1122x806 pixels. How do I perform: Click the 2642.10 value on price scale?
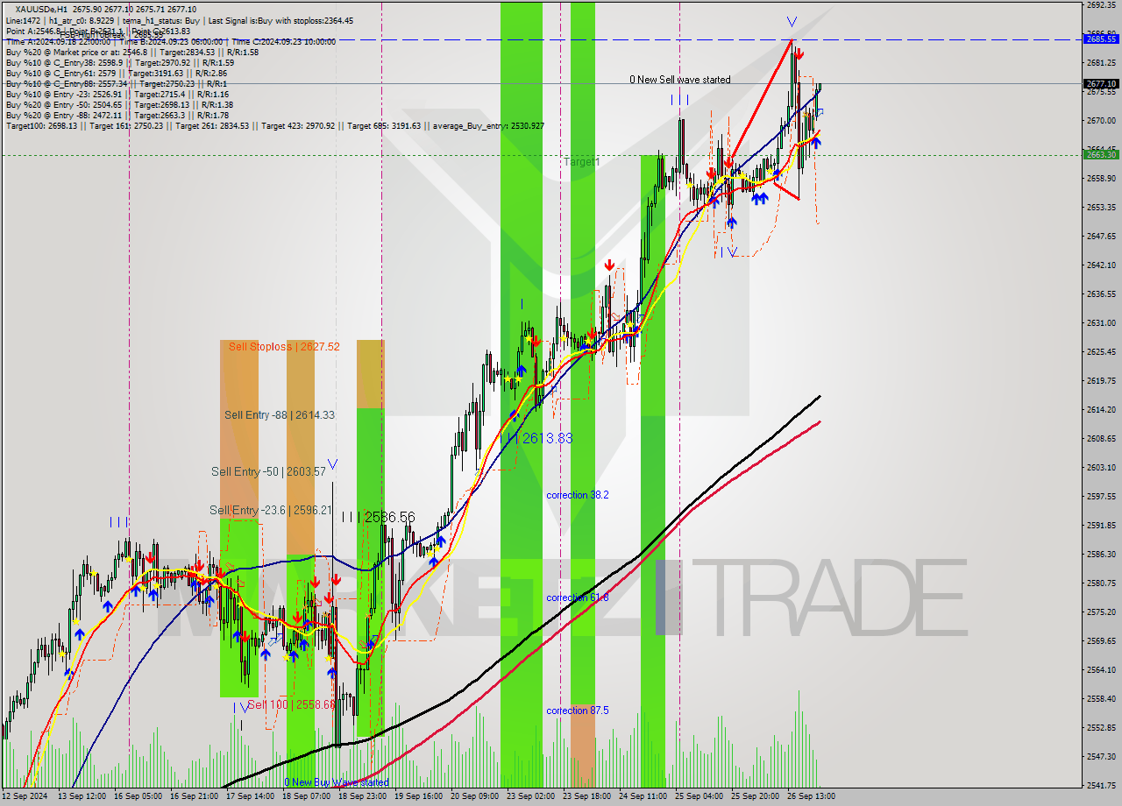1101,265
